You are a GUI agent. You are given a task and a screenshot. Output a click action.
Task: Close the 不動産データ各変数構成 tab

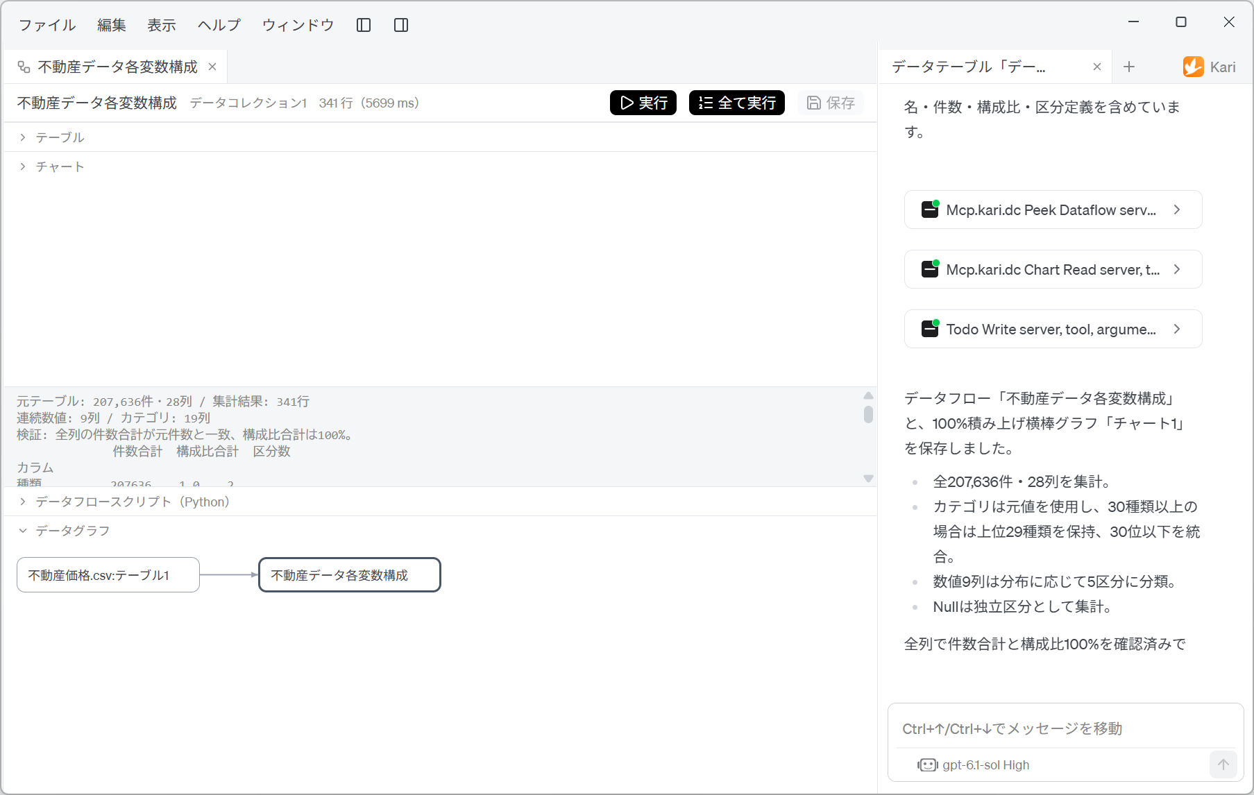(x=212, y=67)
